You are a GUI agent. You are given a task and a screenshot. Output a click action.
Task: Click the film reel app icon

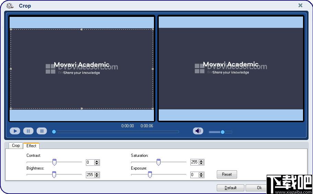(10, 6)
